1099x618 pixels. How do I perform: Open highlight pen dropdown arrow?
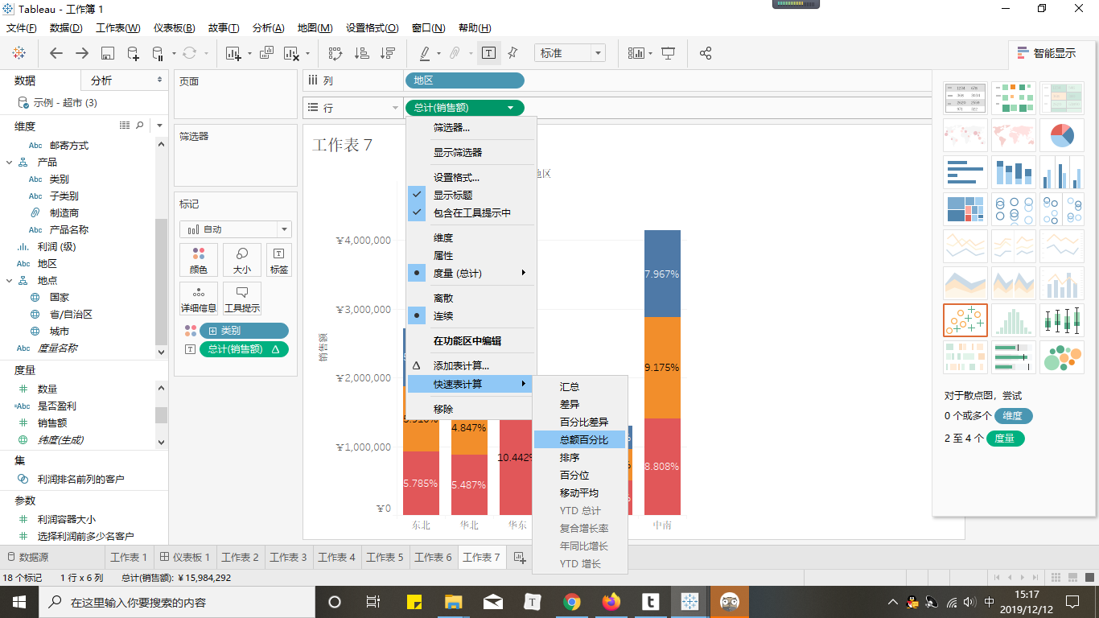[x=438, y=54]
